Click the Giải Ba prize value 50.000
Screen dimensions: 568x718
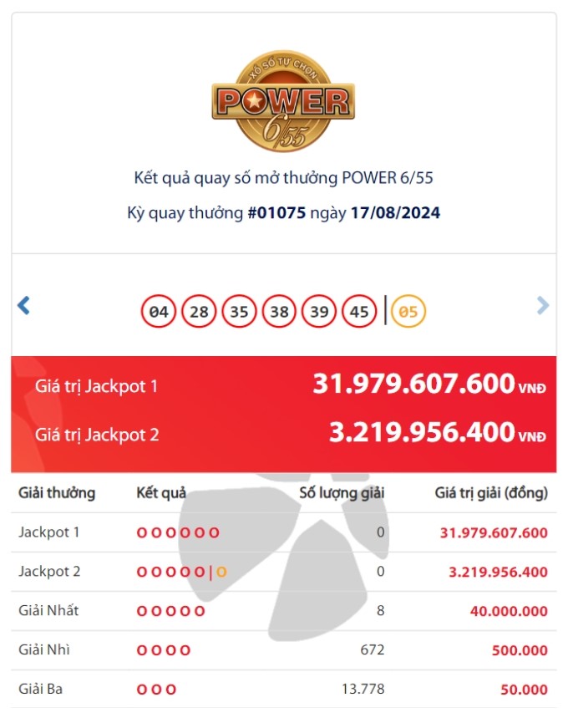point(524,690)
